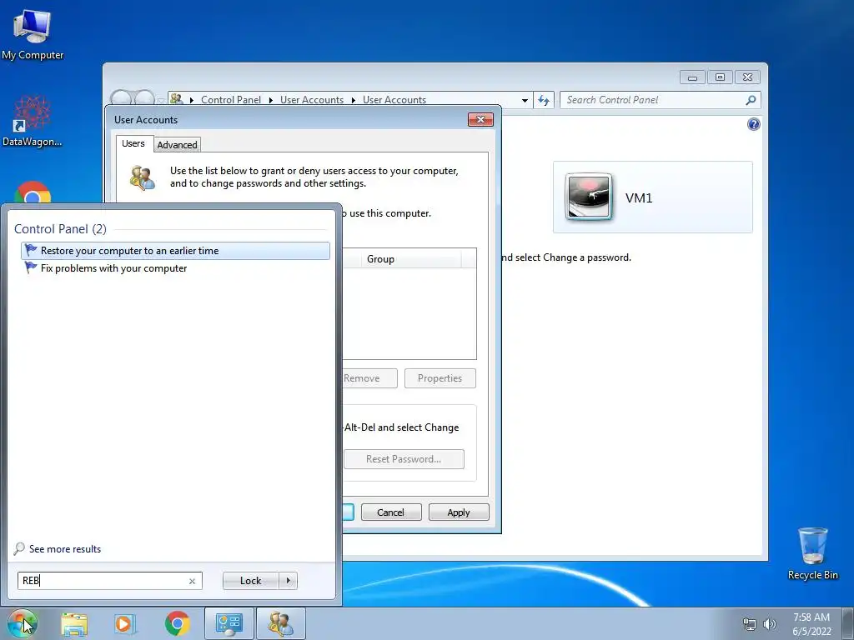Open the address bar history dropdown
The height and width of the screenshot is (640, 854).
pyautogui.click(x=525, y=100)
